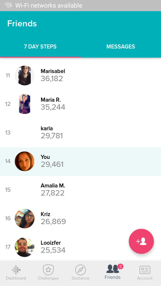Open Kriz's avatar photo

click(24, 218)
